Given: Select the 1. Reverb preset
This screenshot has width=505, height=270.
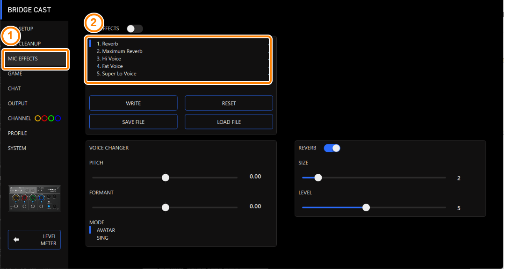Looking at the screenshot, I should point(107,44).
